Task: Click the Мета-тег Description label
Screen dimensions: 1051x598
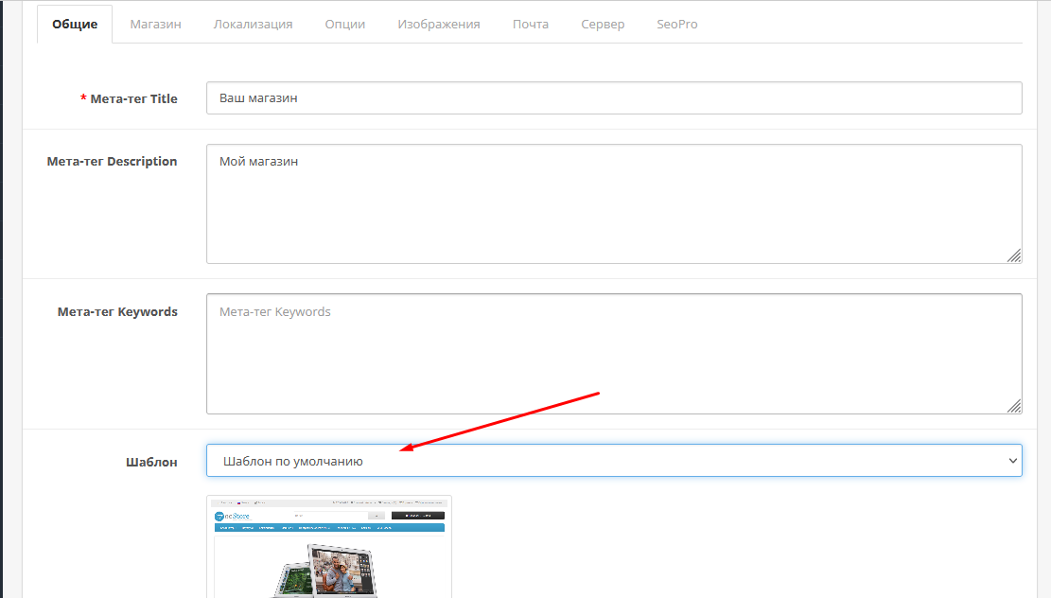Action: [x=112, y=162]
